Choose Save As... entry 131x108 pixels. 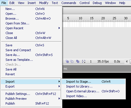click(31, 55)
